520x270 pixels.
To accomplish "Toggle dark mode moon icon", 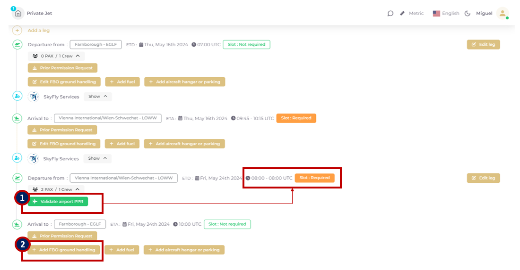I will 468,13.
